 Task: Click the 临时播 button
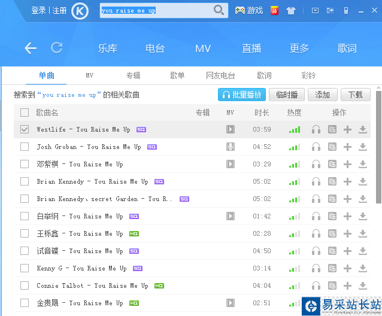click(287, 95)
